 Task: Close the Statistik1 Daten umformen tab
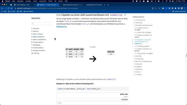58,5
